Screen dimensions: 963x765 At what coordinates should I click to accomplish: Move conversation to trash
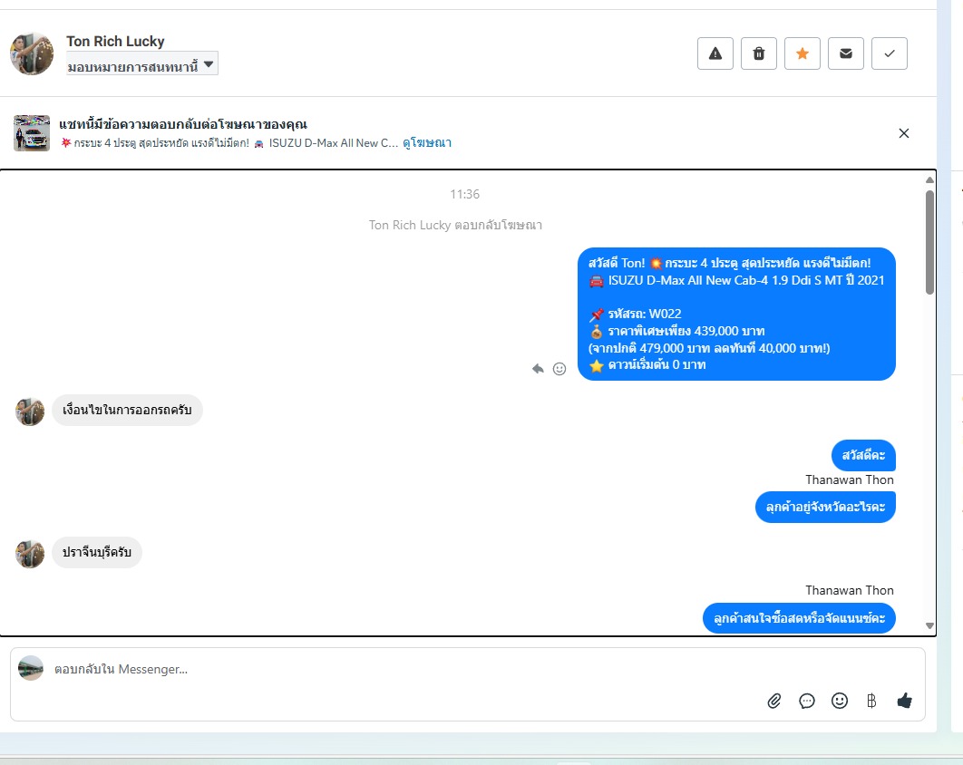758,53
